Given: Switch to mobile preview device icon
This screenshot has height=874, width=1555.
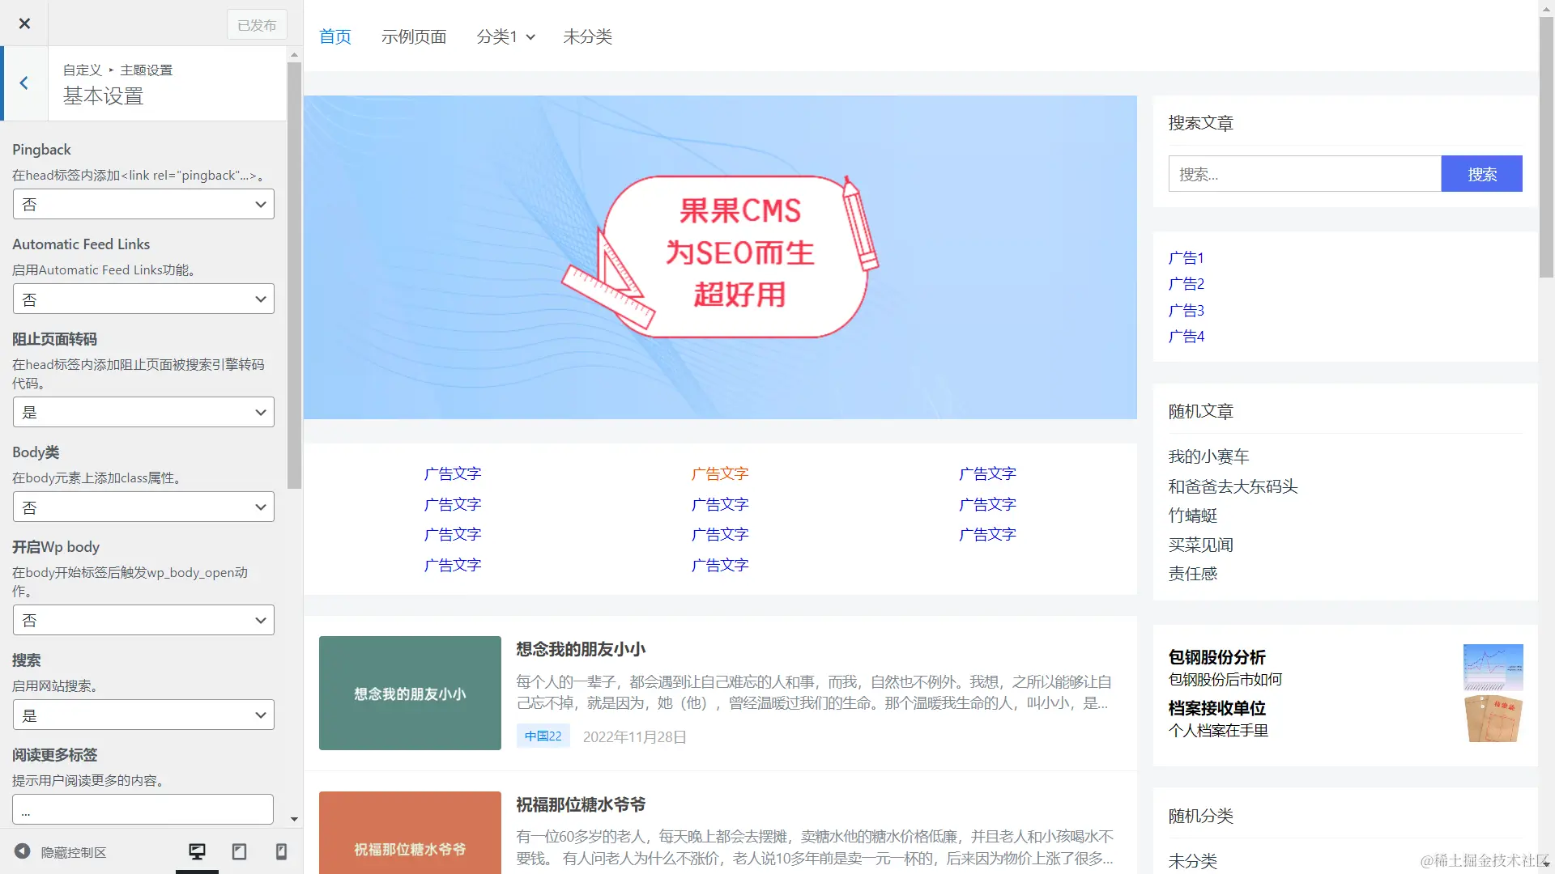Looking at the screenshot, I should pos(281,851).
